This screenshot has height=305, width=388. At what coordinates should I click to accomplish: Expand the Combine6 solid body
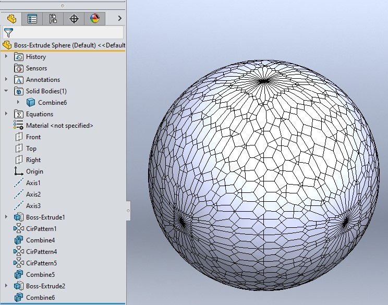click(18, 102)
